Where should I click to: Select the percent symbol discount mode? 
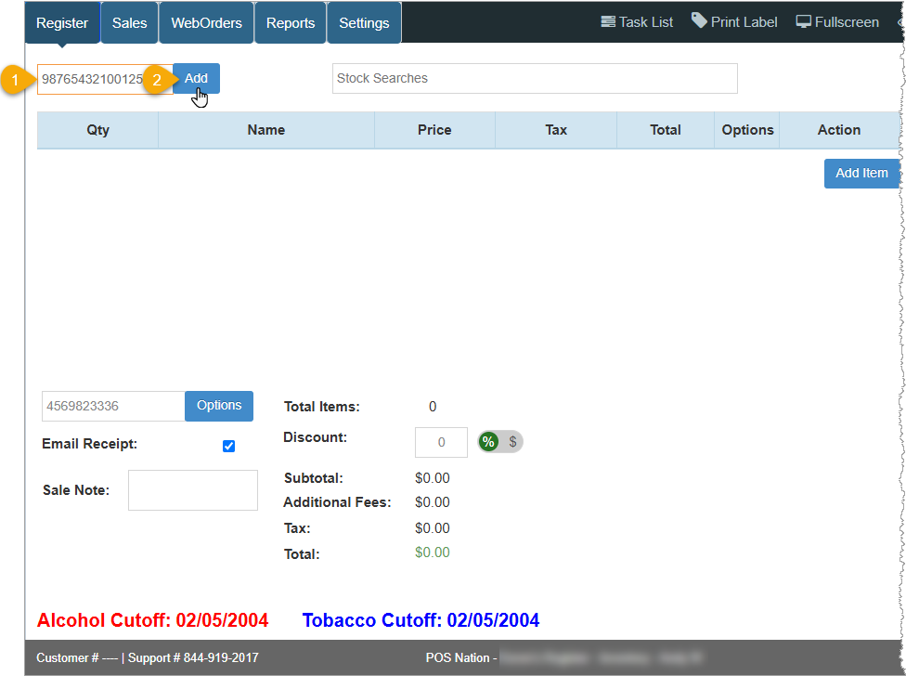coord(489,442)
